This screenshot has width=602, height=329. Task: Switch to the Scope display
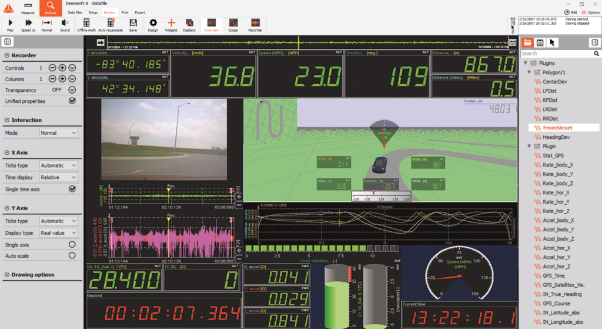(233, 25)
